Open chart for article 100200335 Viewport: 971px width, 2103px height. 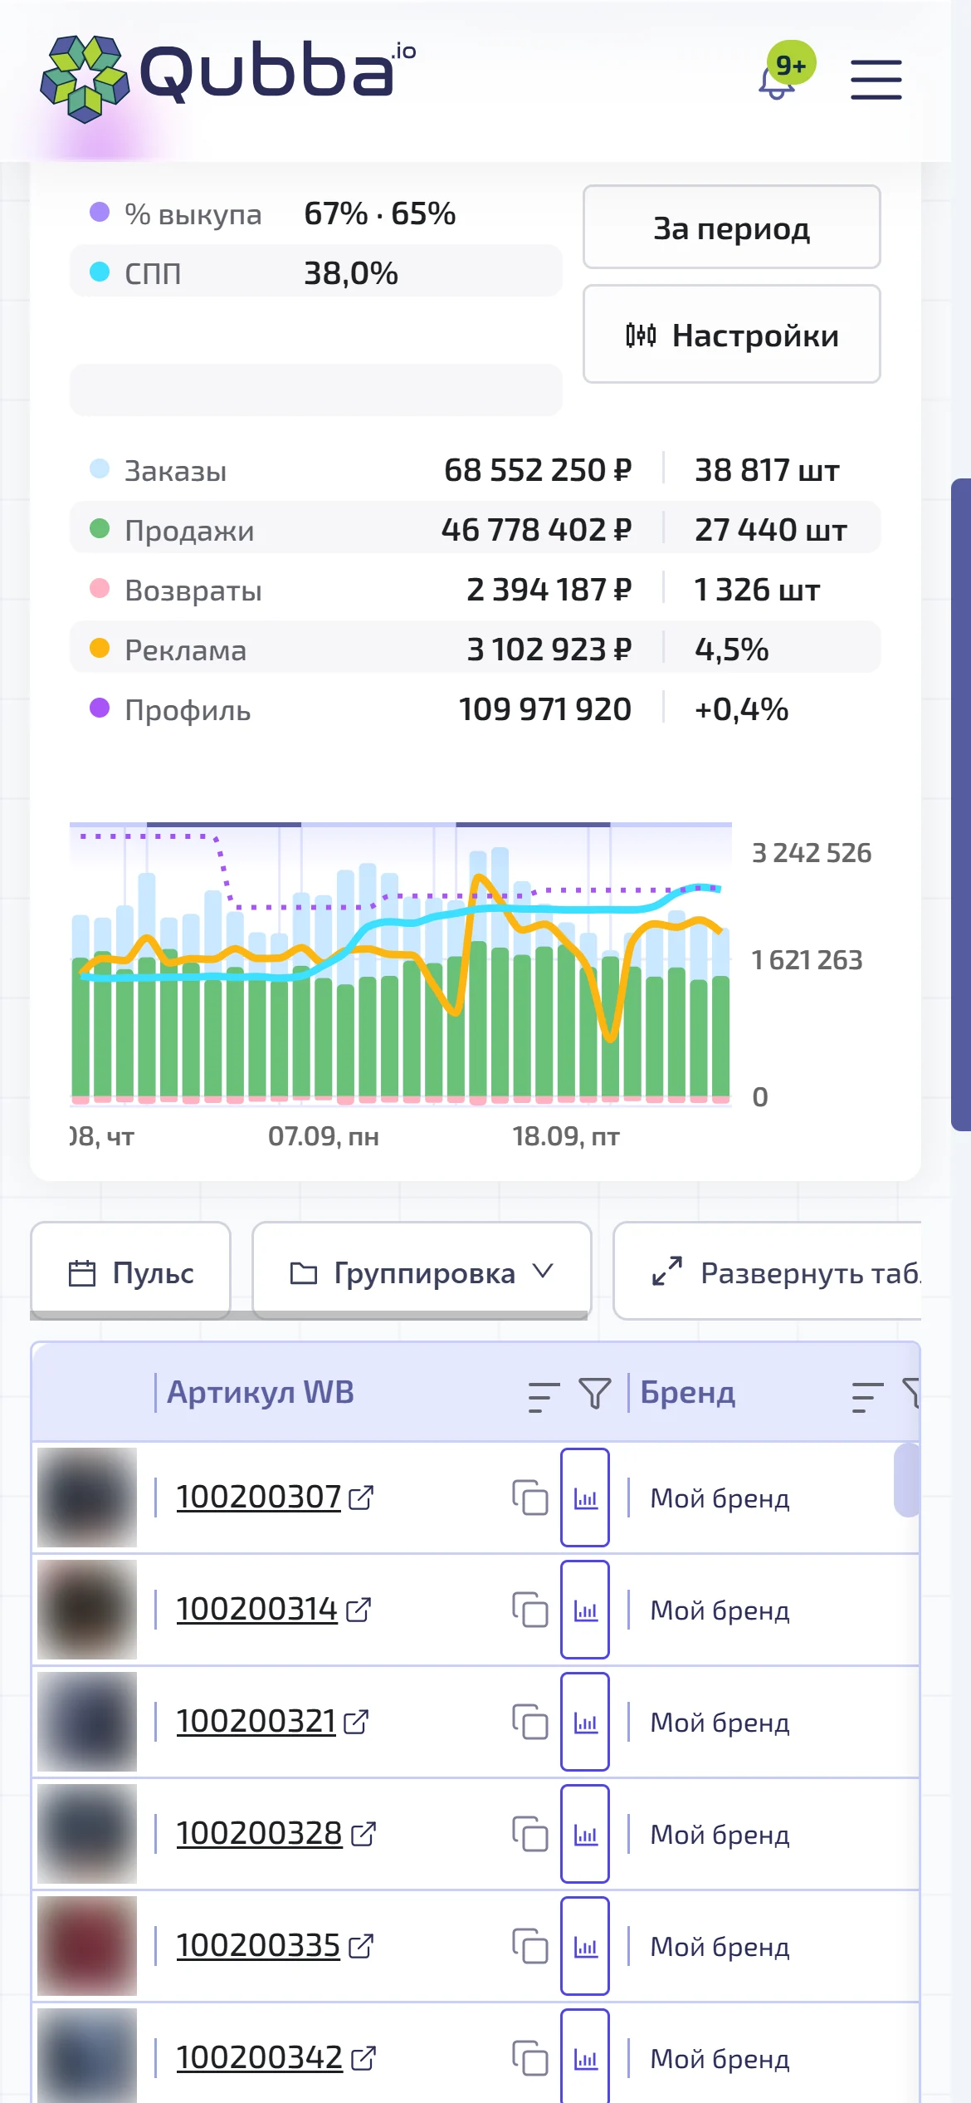click(x=585, y=1946)
